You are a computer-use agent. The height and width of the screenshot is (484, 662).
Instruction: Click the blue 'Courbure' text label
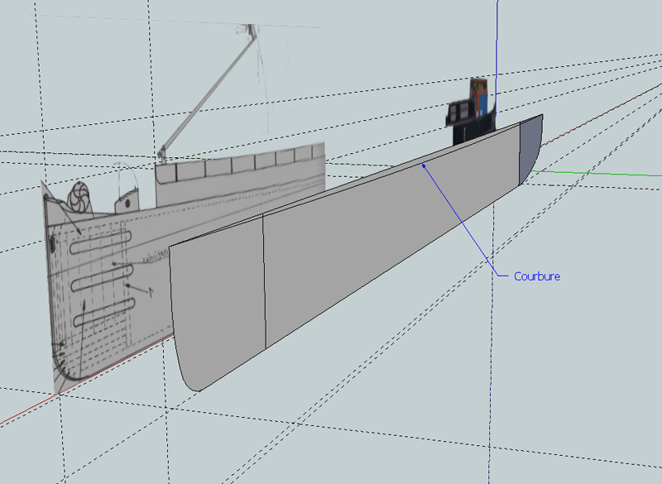pos(536,276)
